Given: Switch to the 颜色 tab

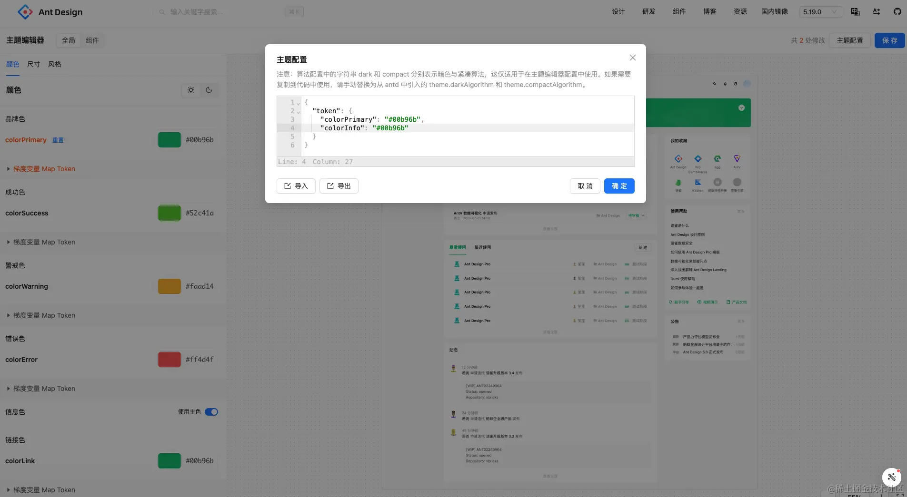Looking at the screenshot, I should tap(13, 64).
